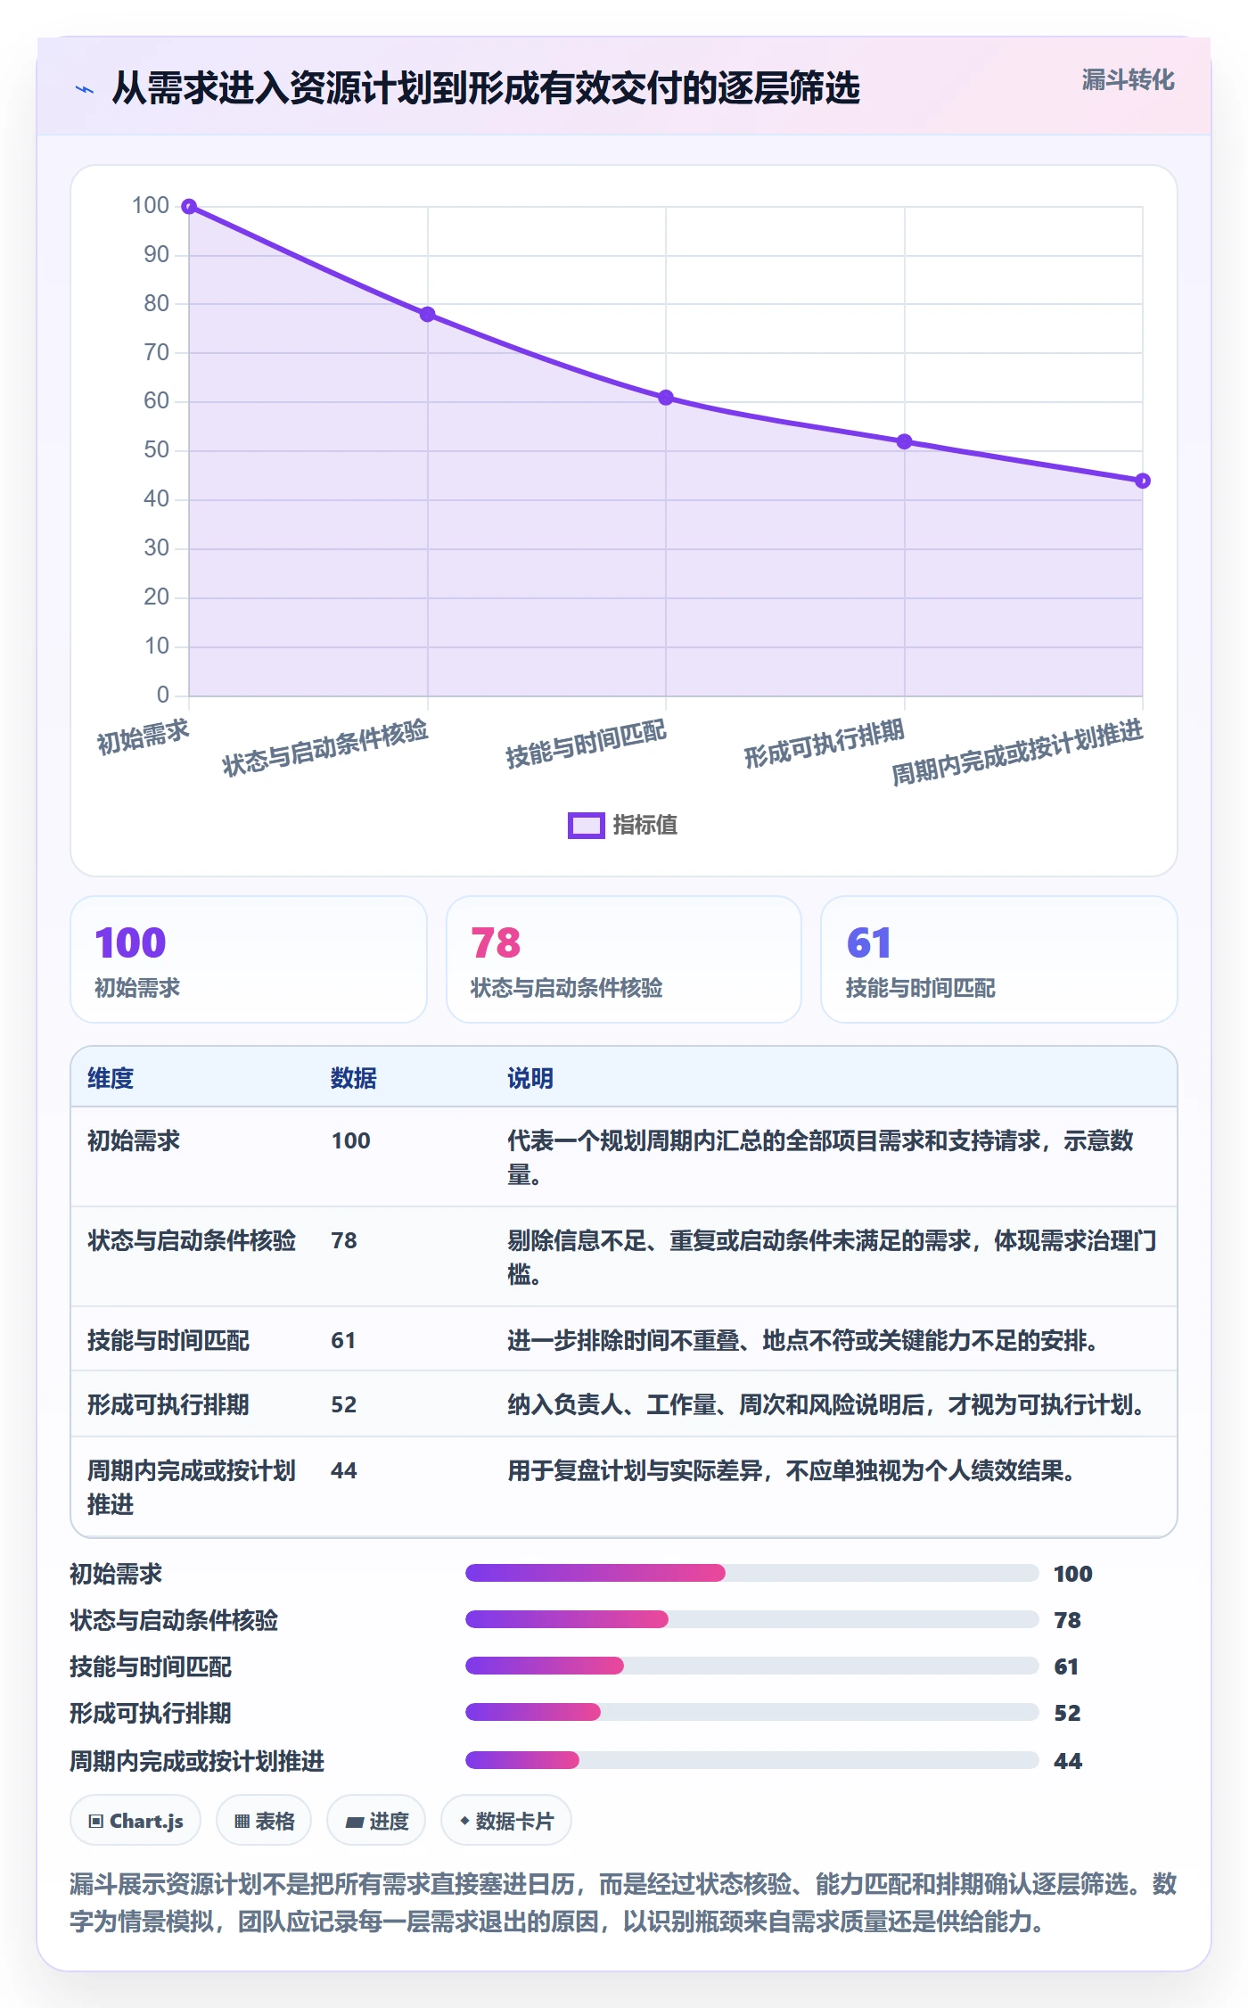Select the final chart point at 44

pyautogui.click(x=1143, y=481)
